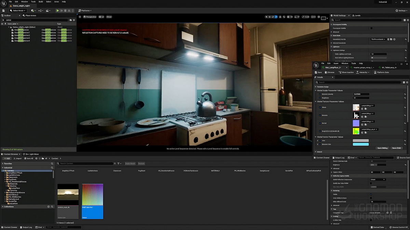410x230 pixels.
Task: Click the Outliner settings gear icon
Action: click(x=74, y=20)
